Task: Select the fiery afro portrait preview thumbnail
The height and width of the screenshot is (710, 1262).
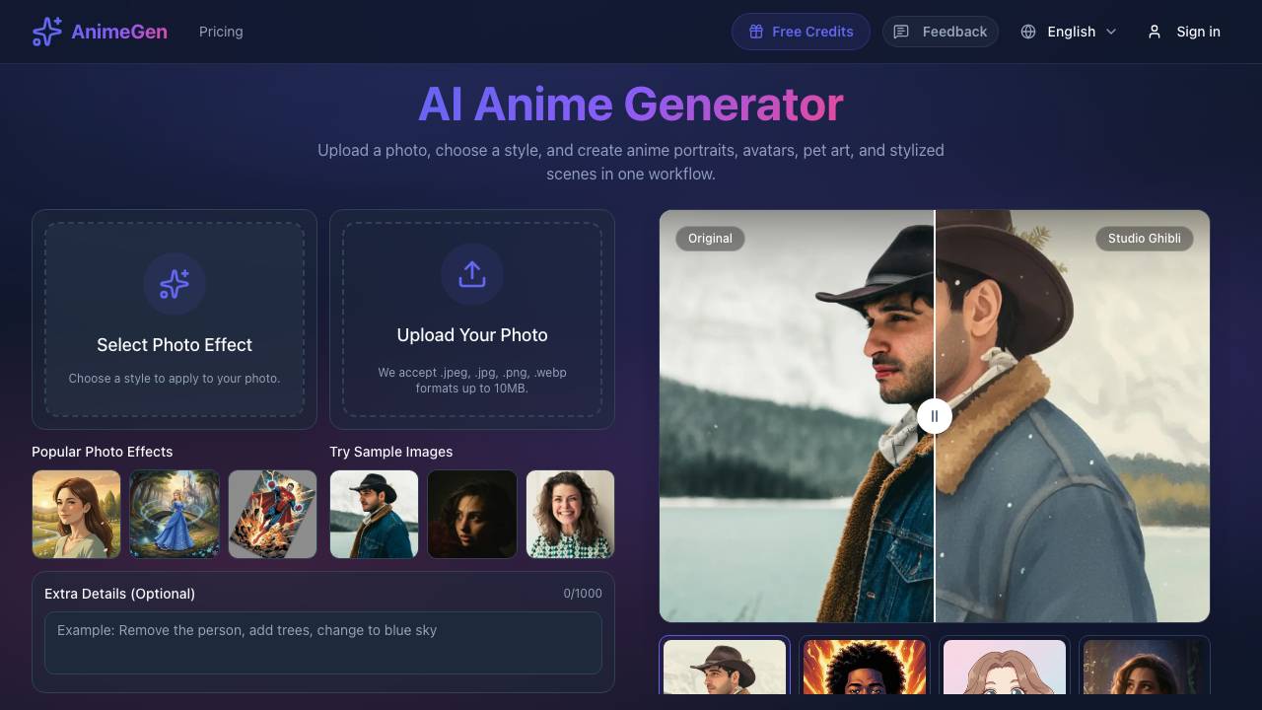Action: [865, 667]
